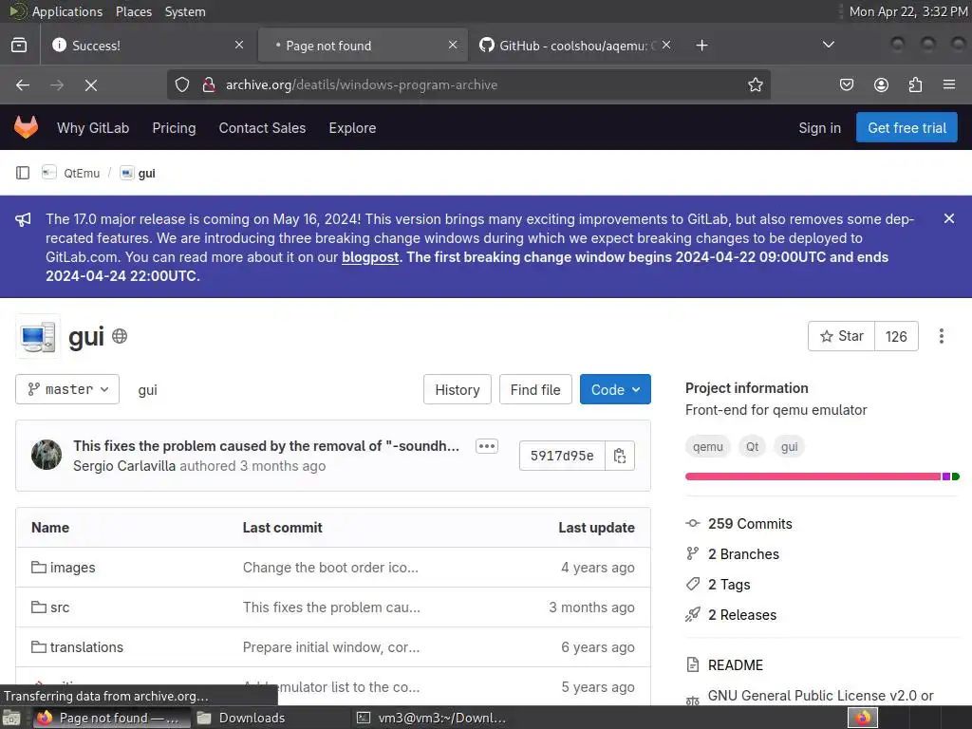Screen dimensions: 972x729
Task: Click the qemu topic tag
Action: 708,446
